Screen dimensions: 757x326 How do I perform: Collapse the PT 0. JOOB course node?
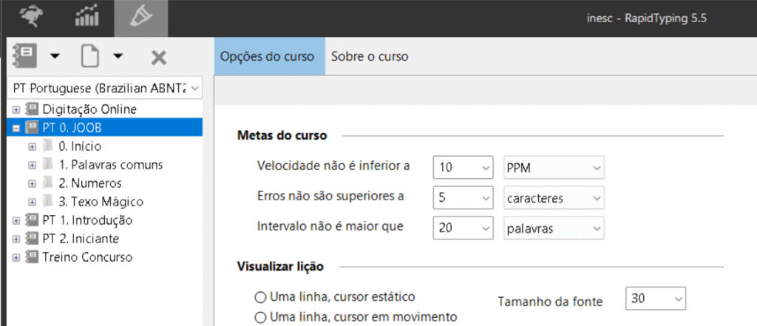16,128
